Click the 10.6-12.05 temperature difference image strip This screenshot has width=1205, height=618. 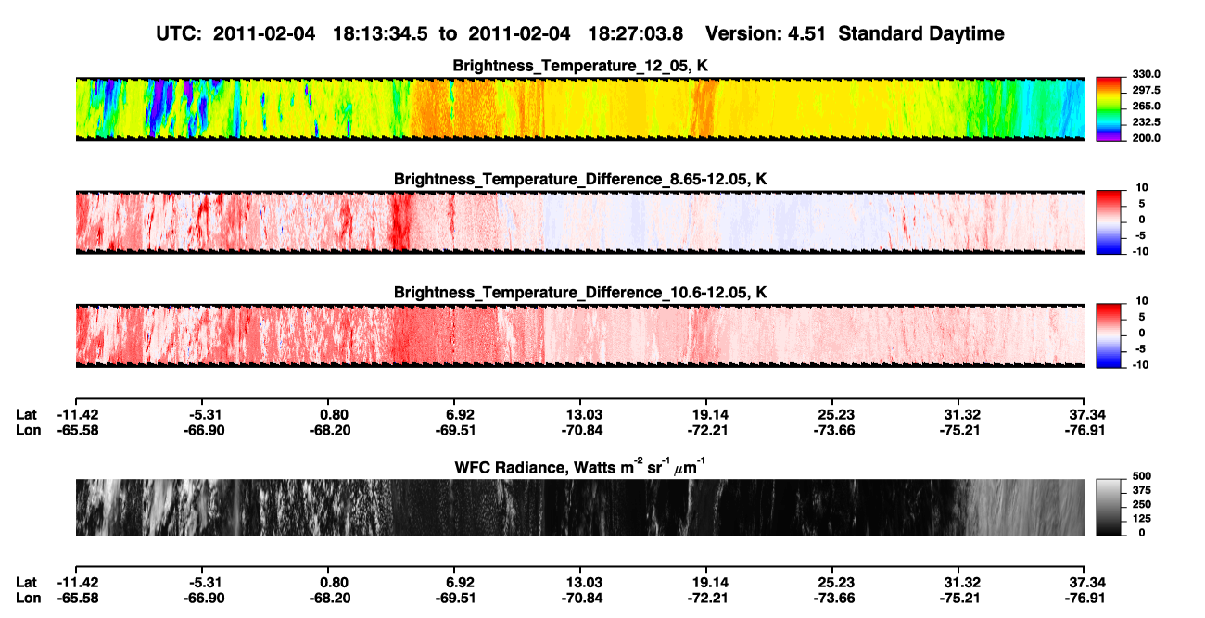coord(580,335)
